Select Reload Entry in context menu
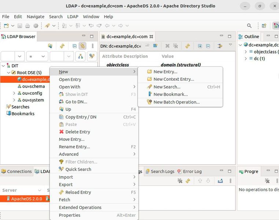Image resolution: width=279 pixels, height=220 pixels. (x=94, y=192)
